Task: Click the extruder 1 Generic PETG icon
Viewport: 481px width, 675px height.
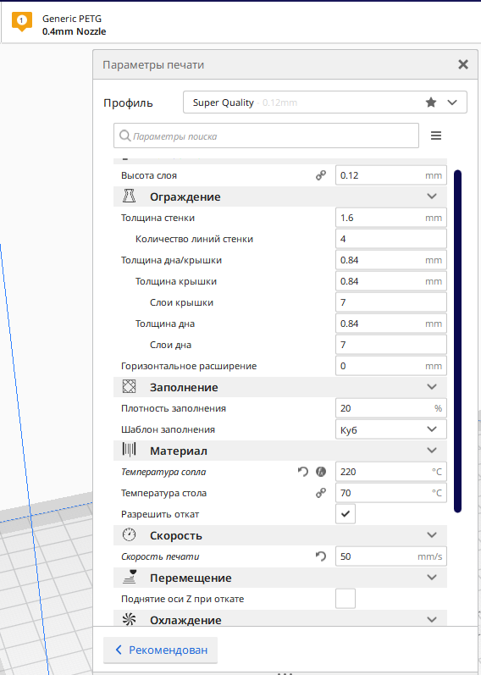Action: tap(22, 21)
